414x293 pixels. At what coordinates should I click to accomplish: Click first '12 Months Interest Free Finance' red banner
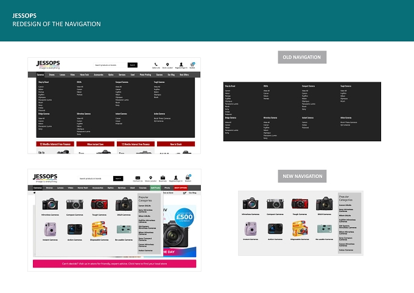55,144
